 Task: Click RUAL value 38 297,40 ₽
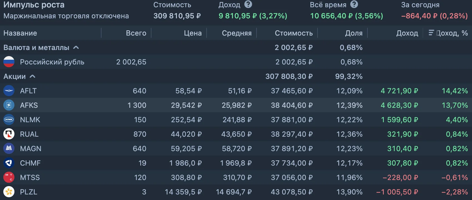(292, 134)
